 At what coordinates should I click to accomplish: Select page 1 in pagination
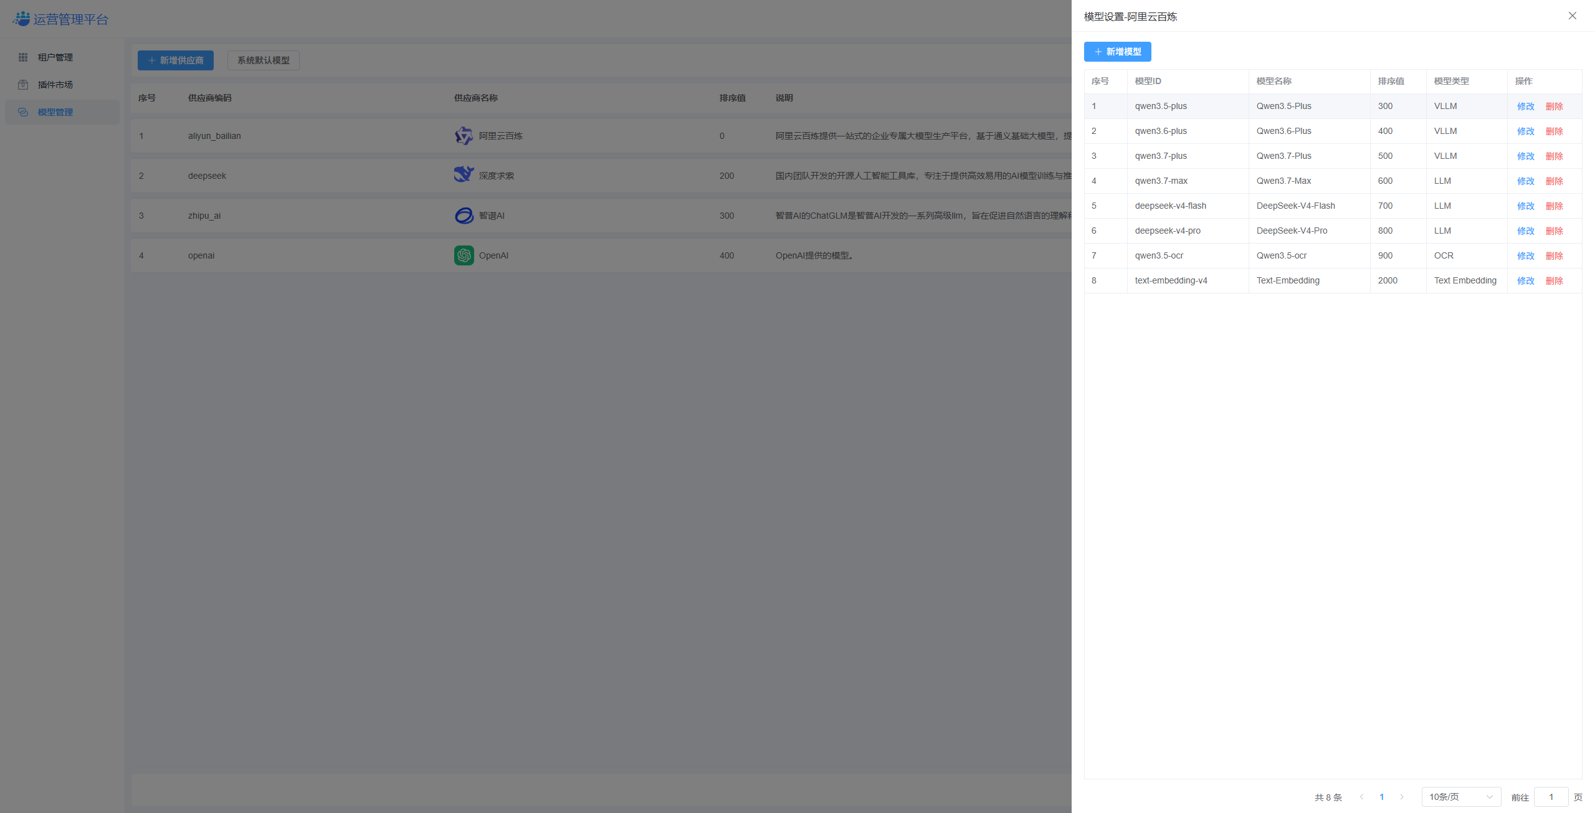click(1381, 797)
